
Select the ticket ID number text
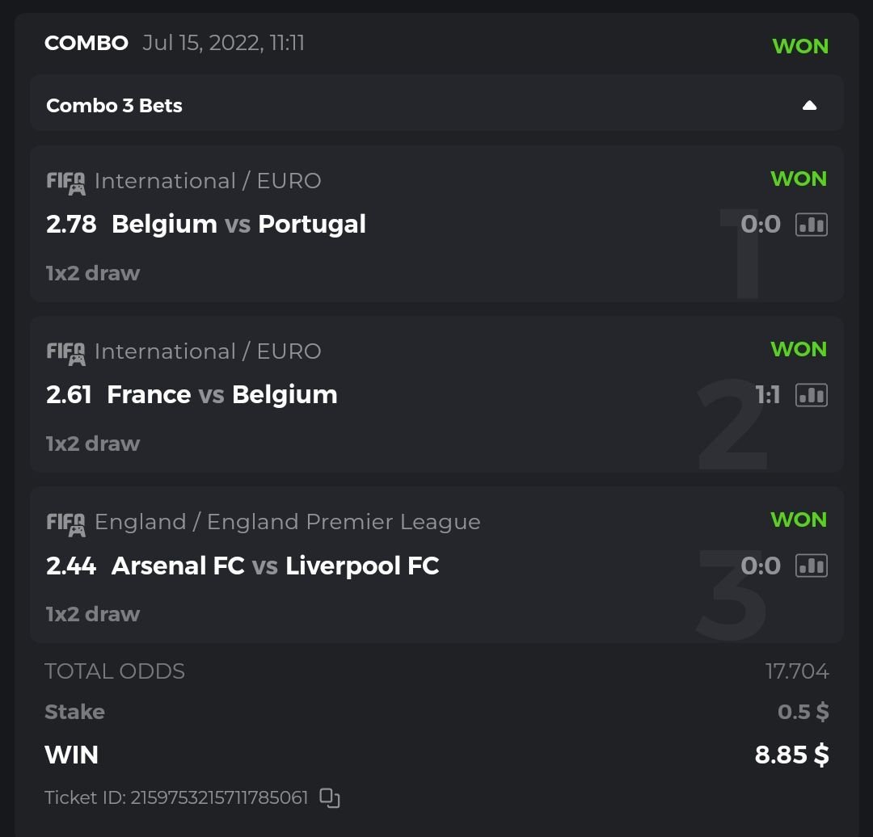[219, 798]
